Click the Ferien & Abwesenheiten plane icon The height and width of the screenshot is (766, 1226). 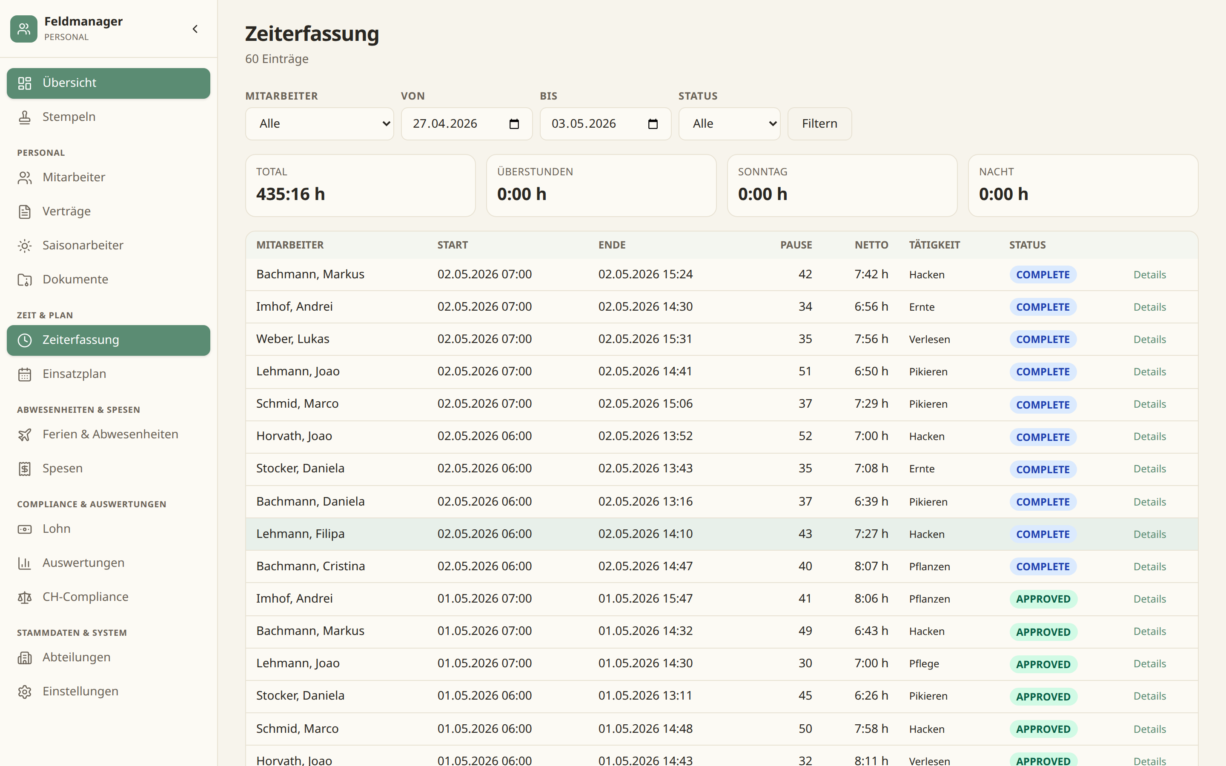pos(24,434)
